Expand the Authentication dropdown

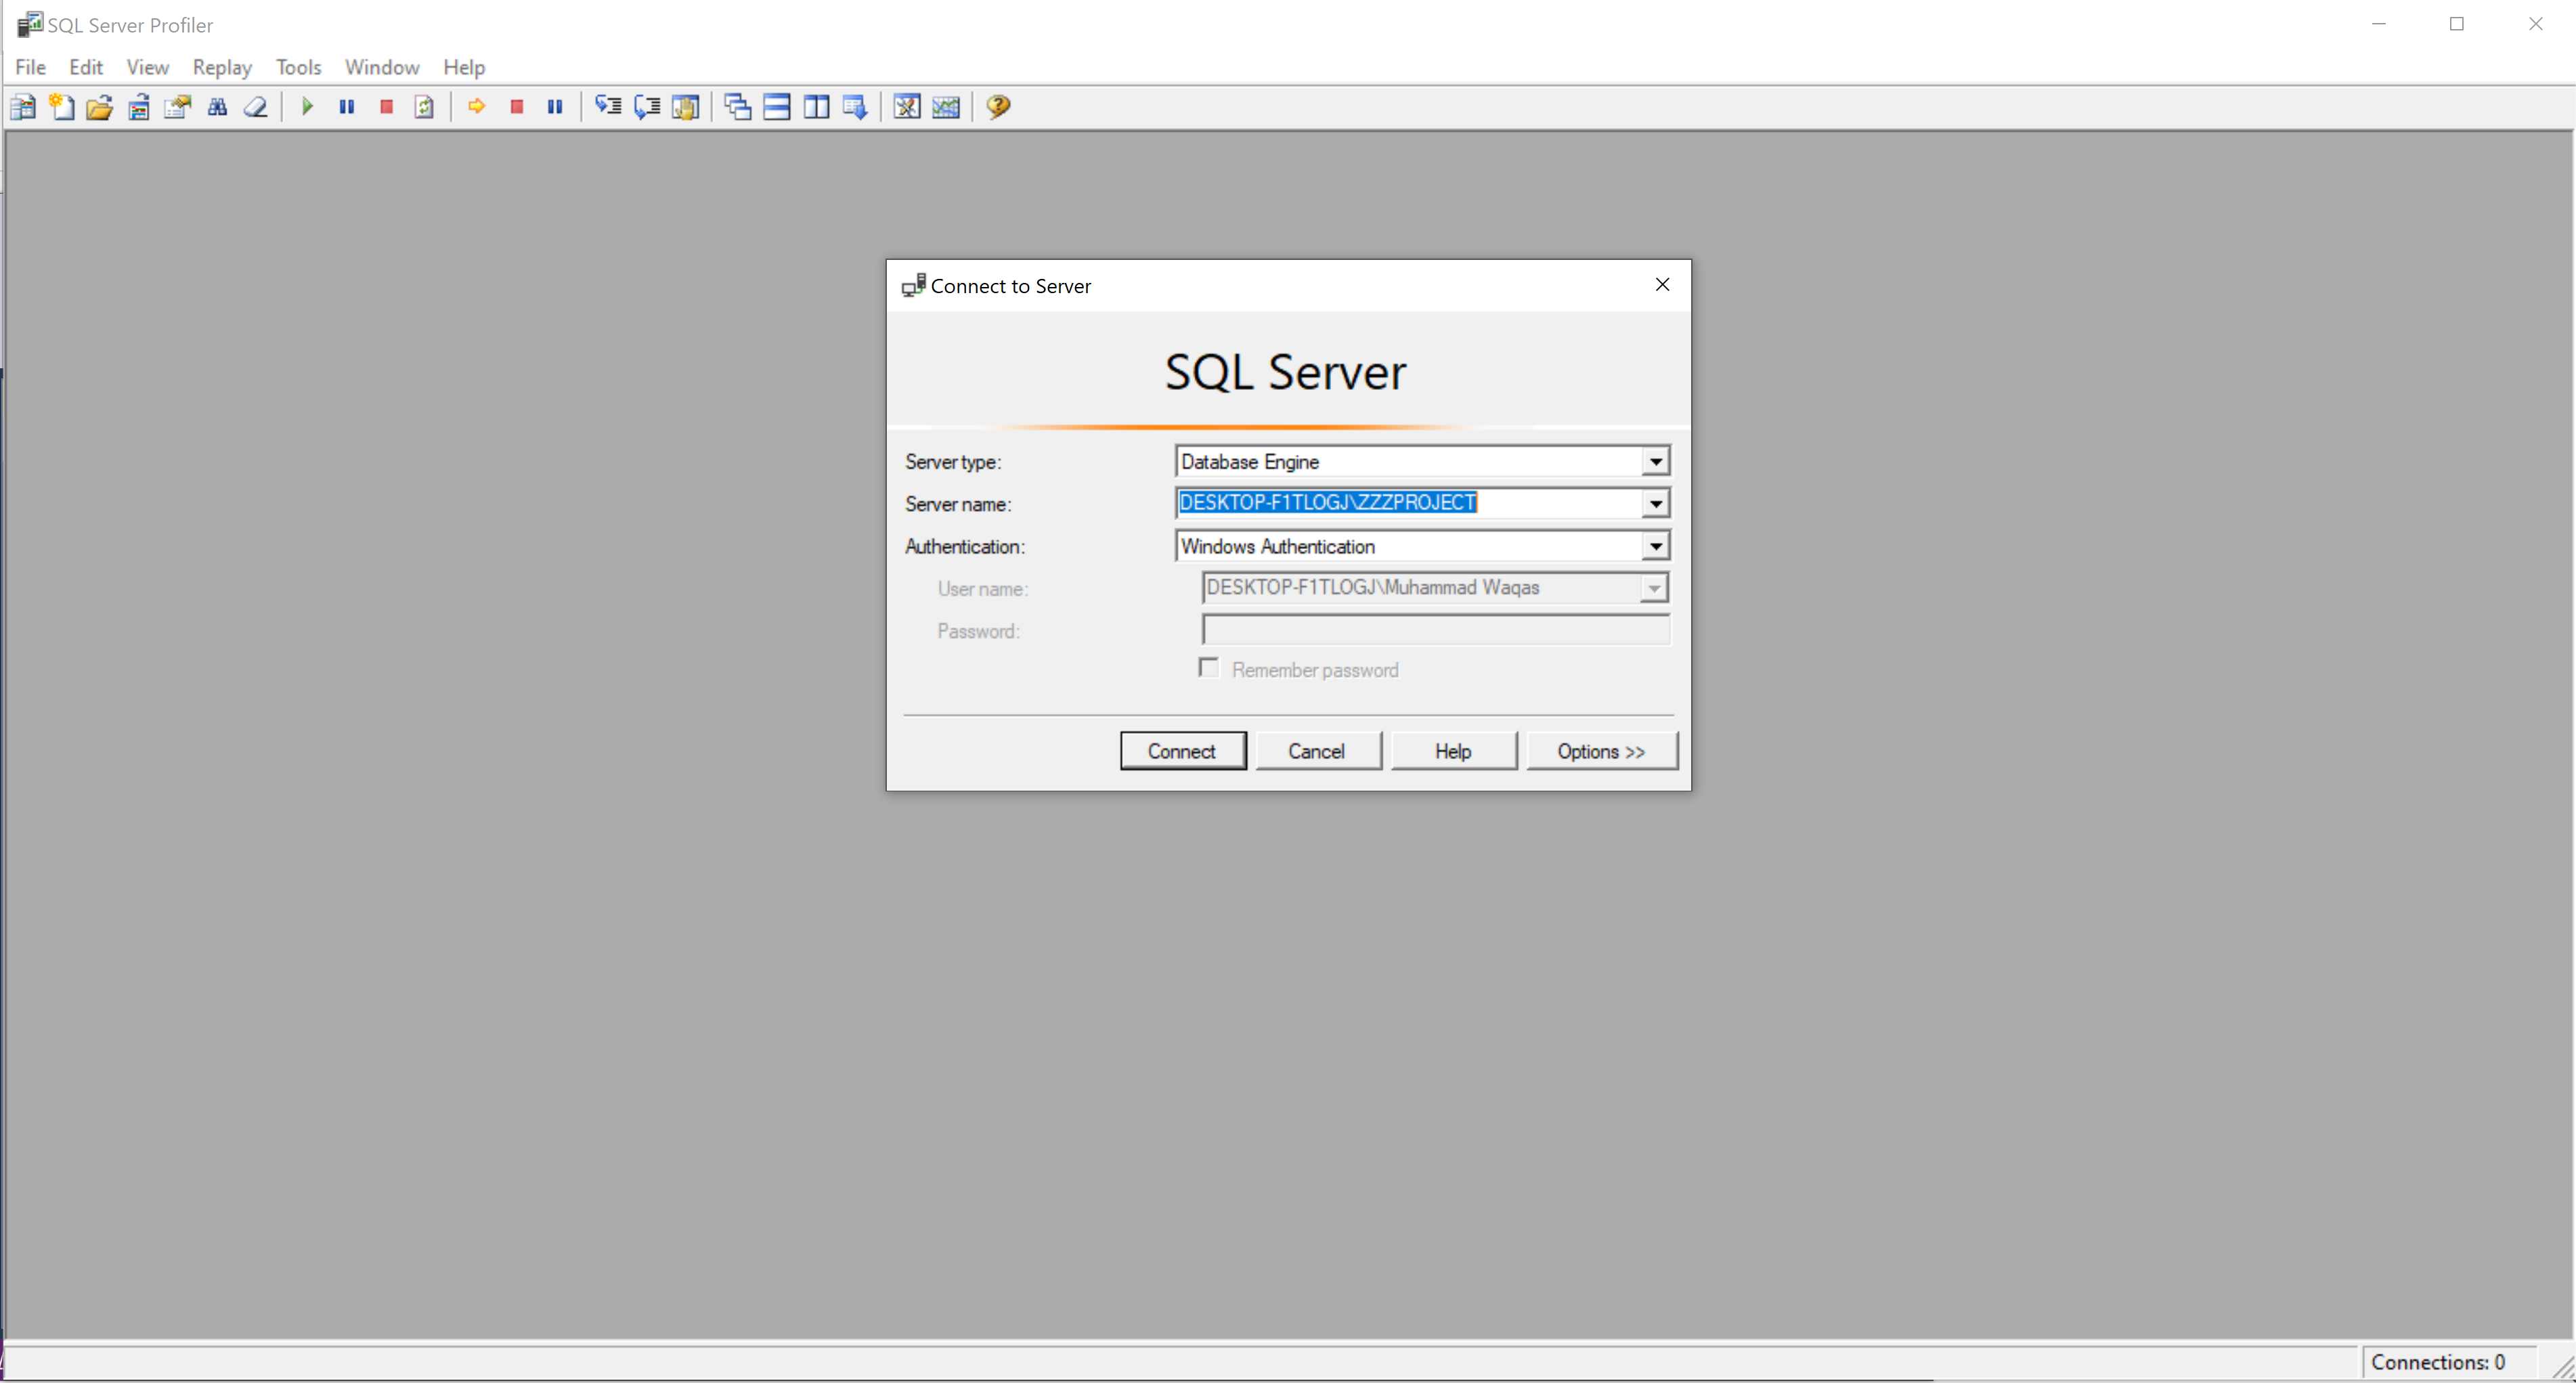pos(1655,546)
